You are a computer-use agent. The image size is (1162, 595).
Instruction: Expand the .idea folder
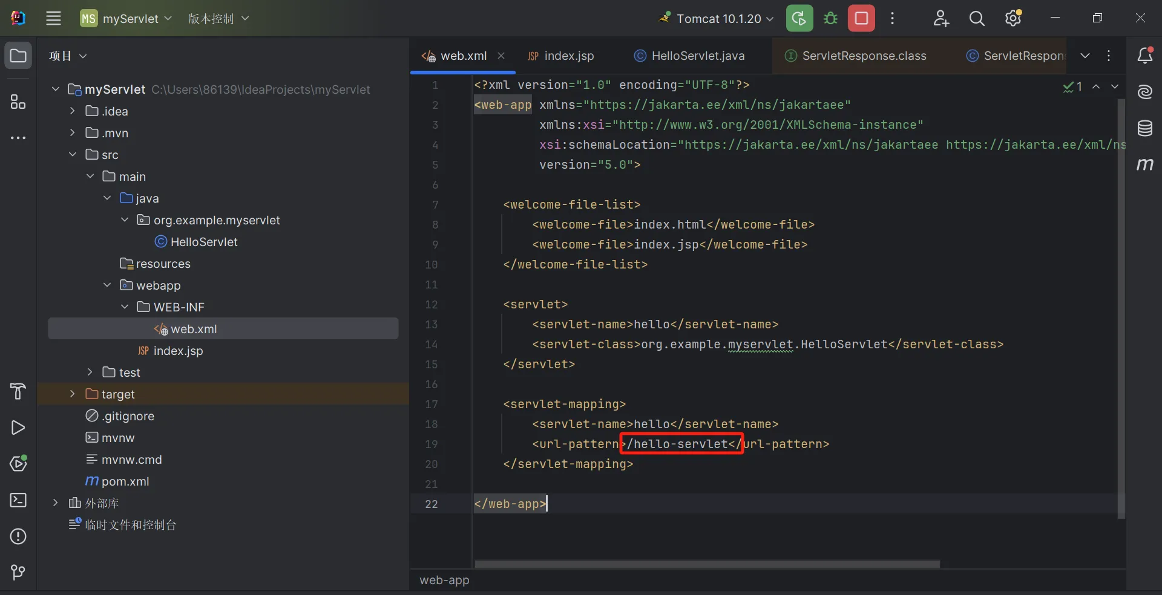point(72,111)
